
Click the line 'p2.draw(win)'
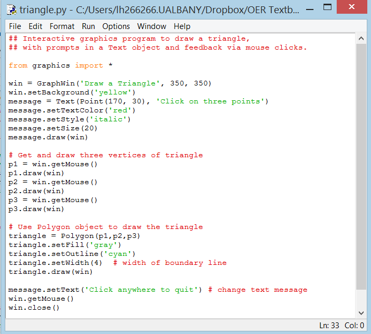click(36, 191)
